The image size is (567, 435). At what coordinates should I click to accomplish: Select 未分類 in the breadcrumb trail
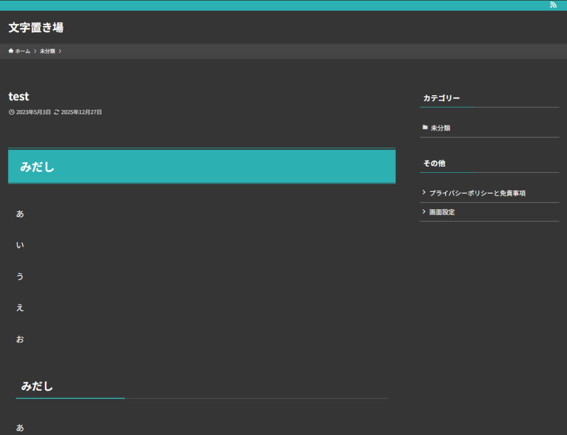click(x=48, y=51)
